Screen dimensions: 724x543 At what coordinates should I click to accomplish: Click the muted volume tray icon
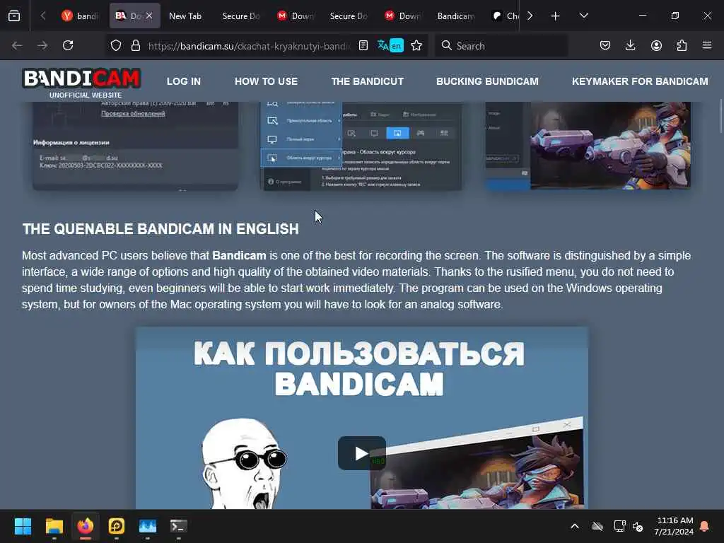(638, 526)
